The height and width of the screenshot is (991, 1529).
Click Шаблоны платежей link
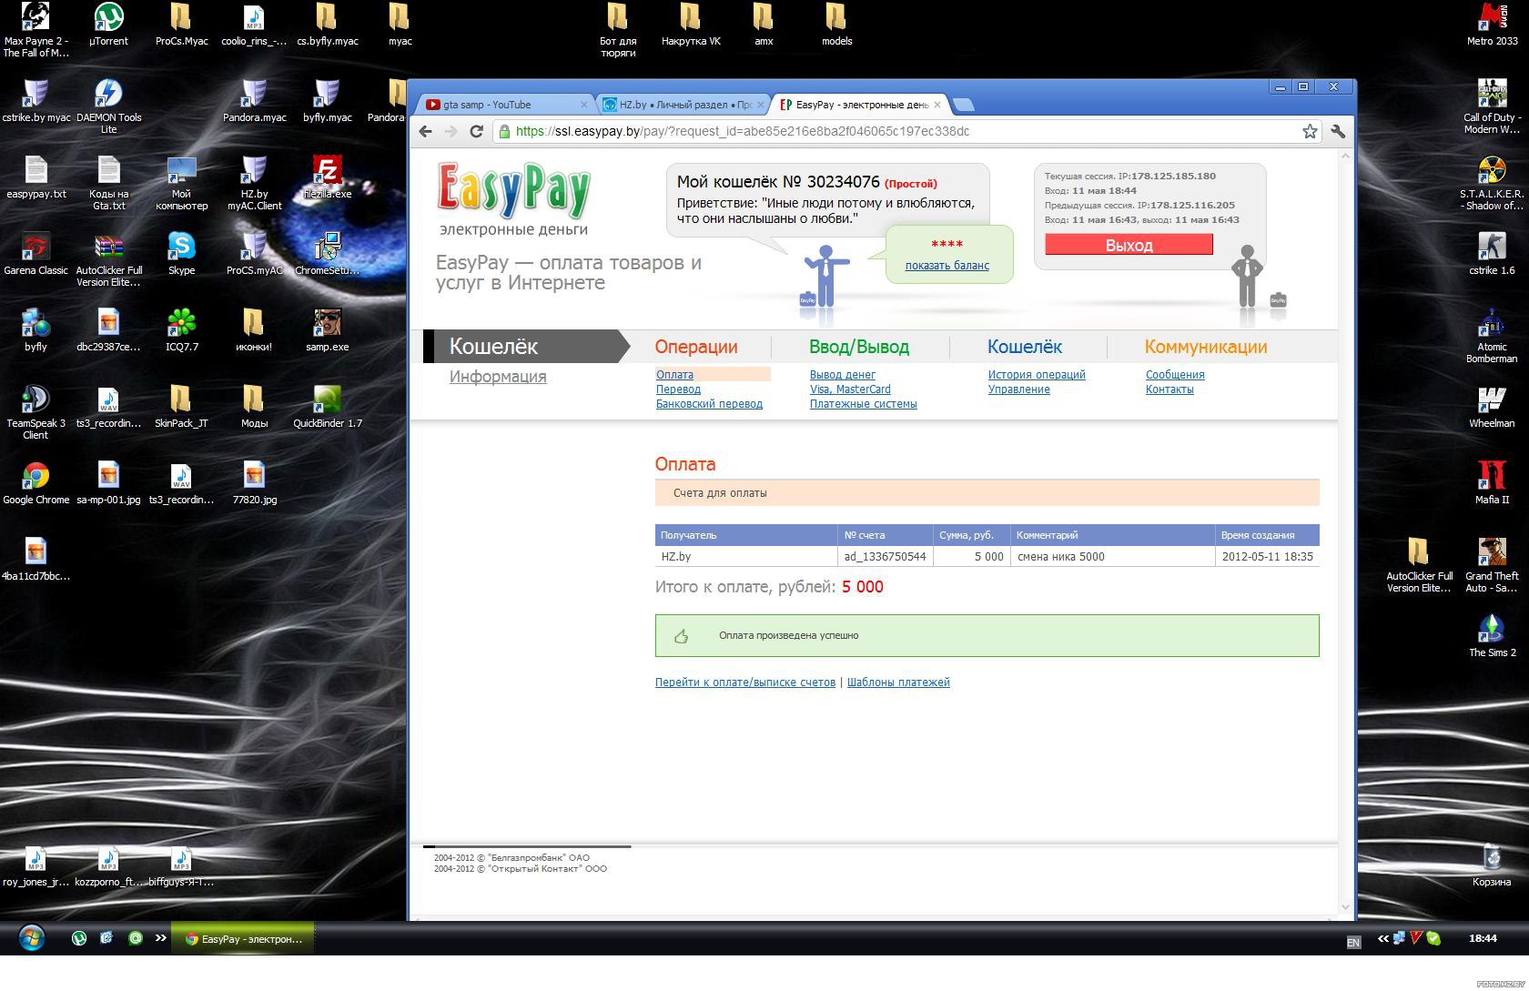(x=898, y=683)
